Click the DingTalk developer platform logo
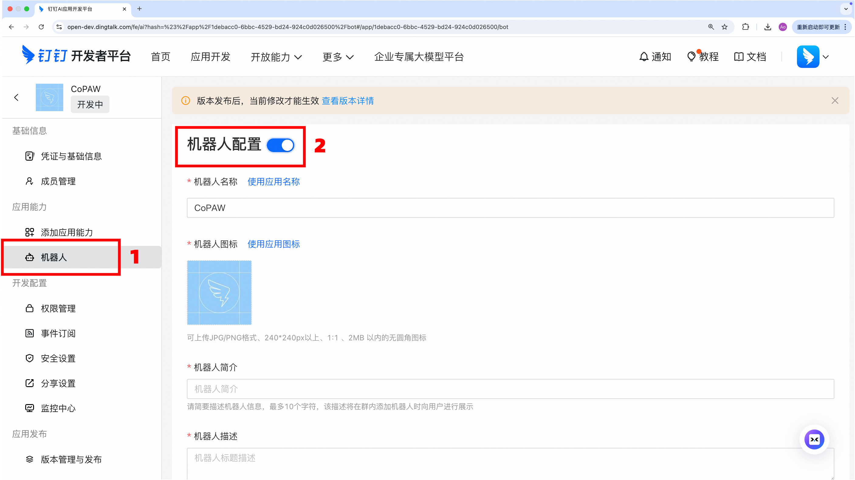The height and width of the screenshot is (480, 855). tap(76, 56)
